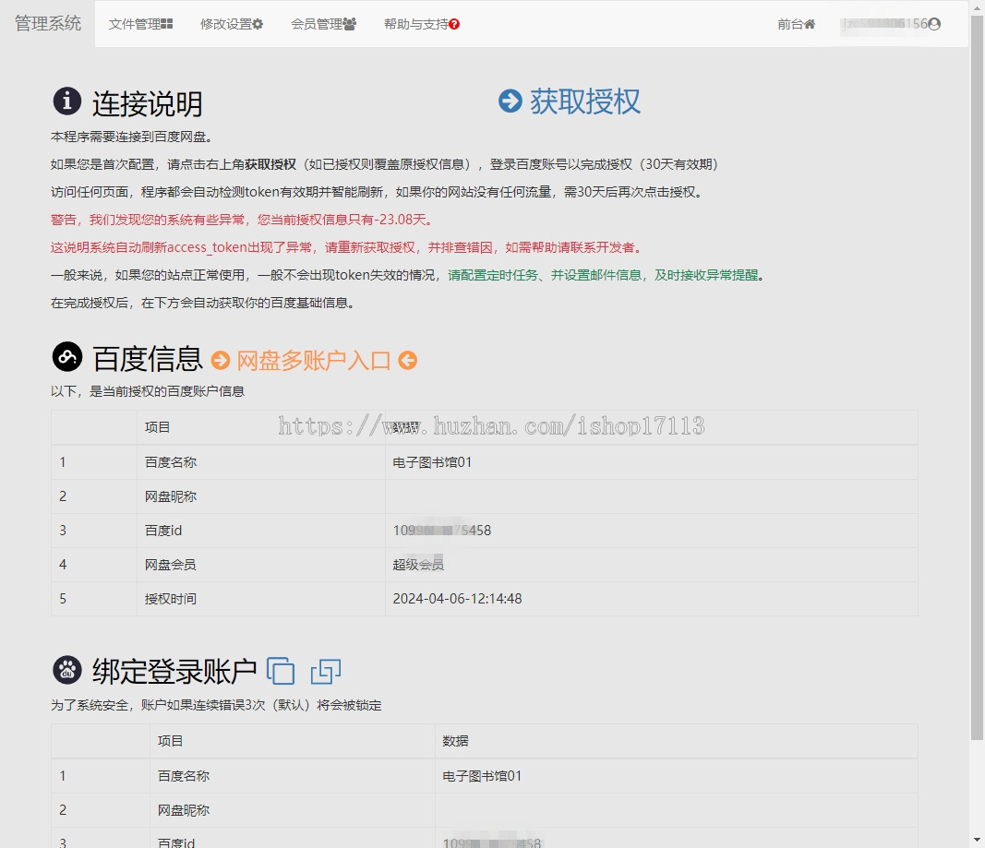Click the cloud icon beside 百度信息
Screen dimensions: 985x848
pos(67,356)
